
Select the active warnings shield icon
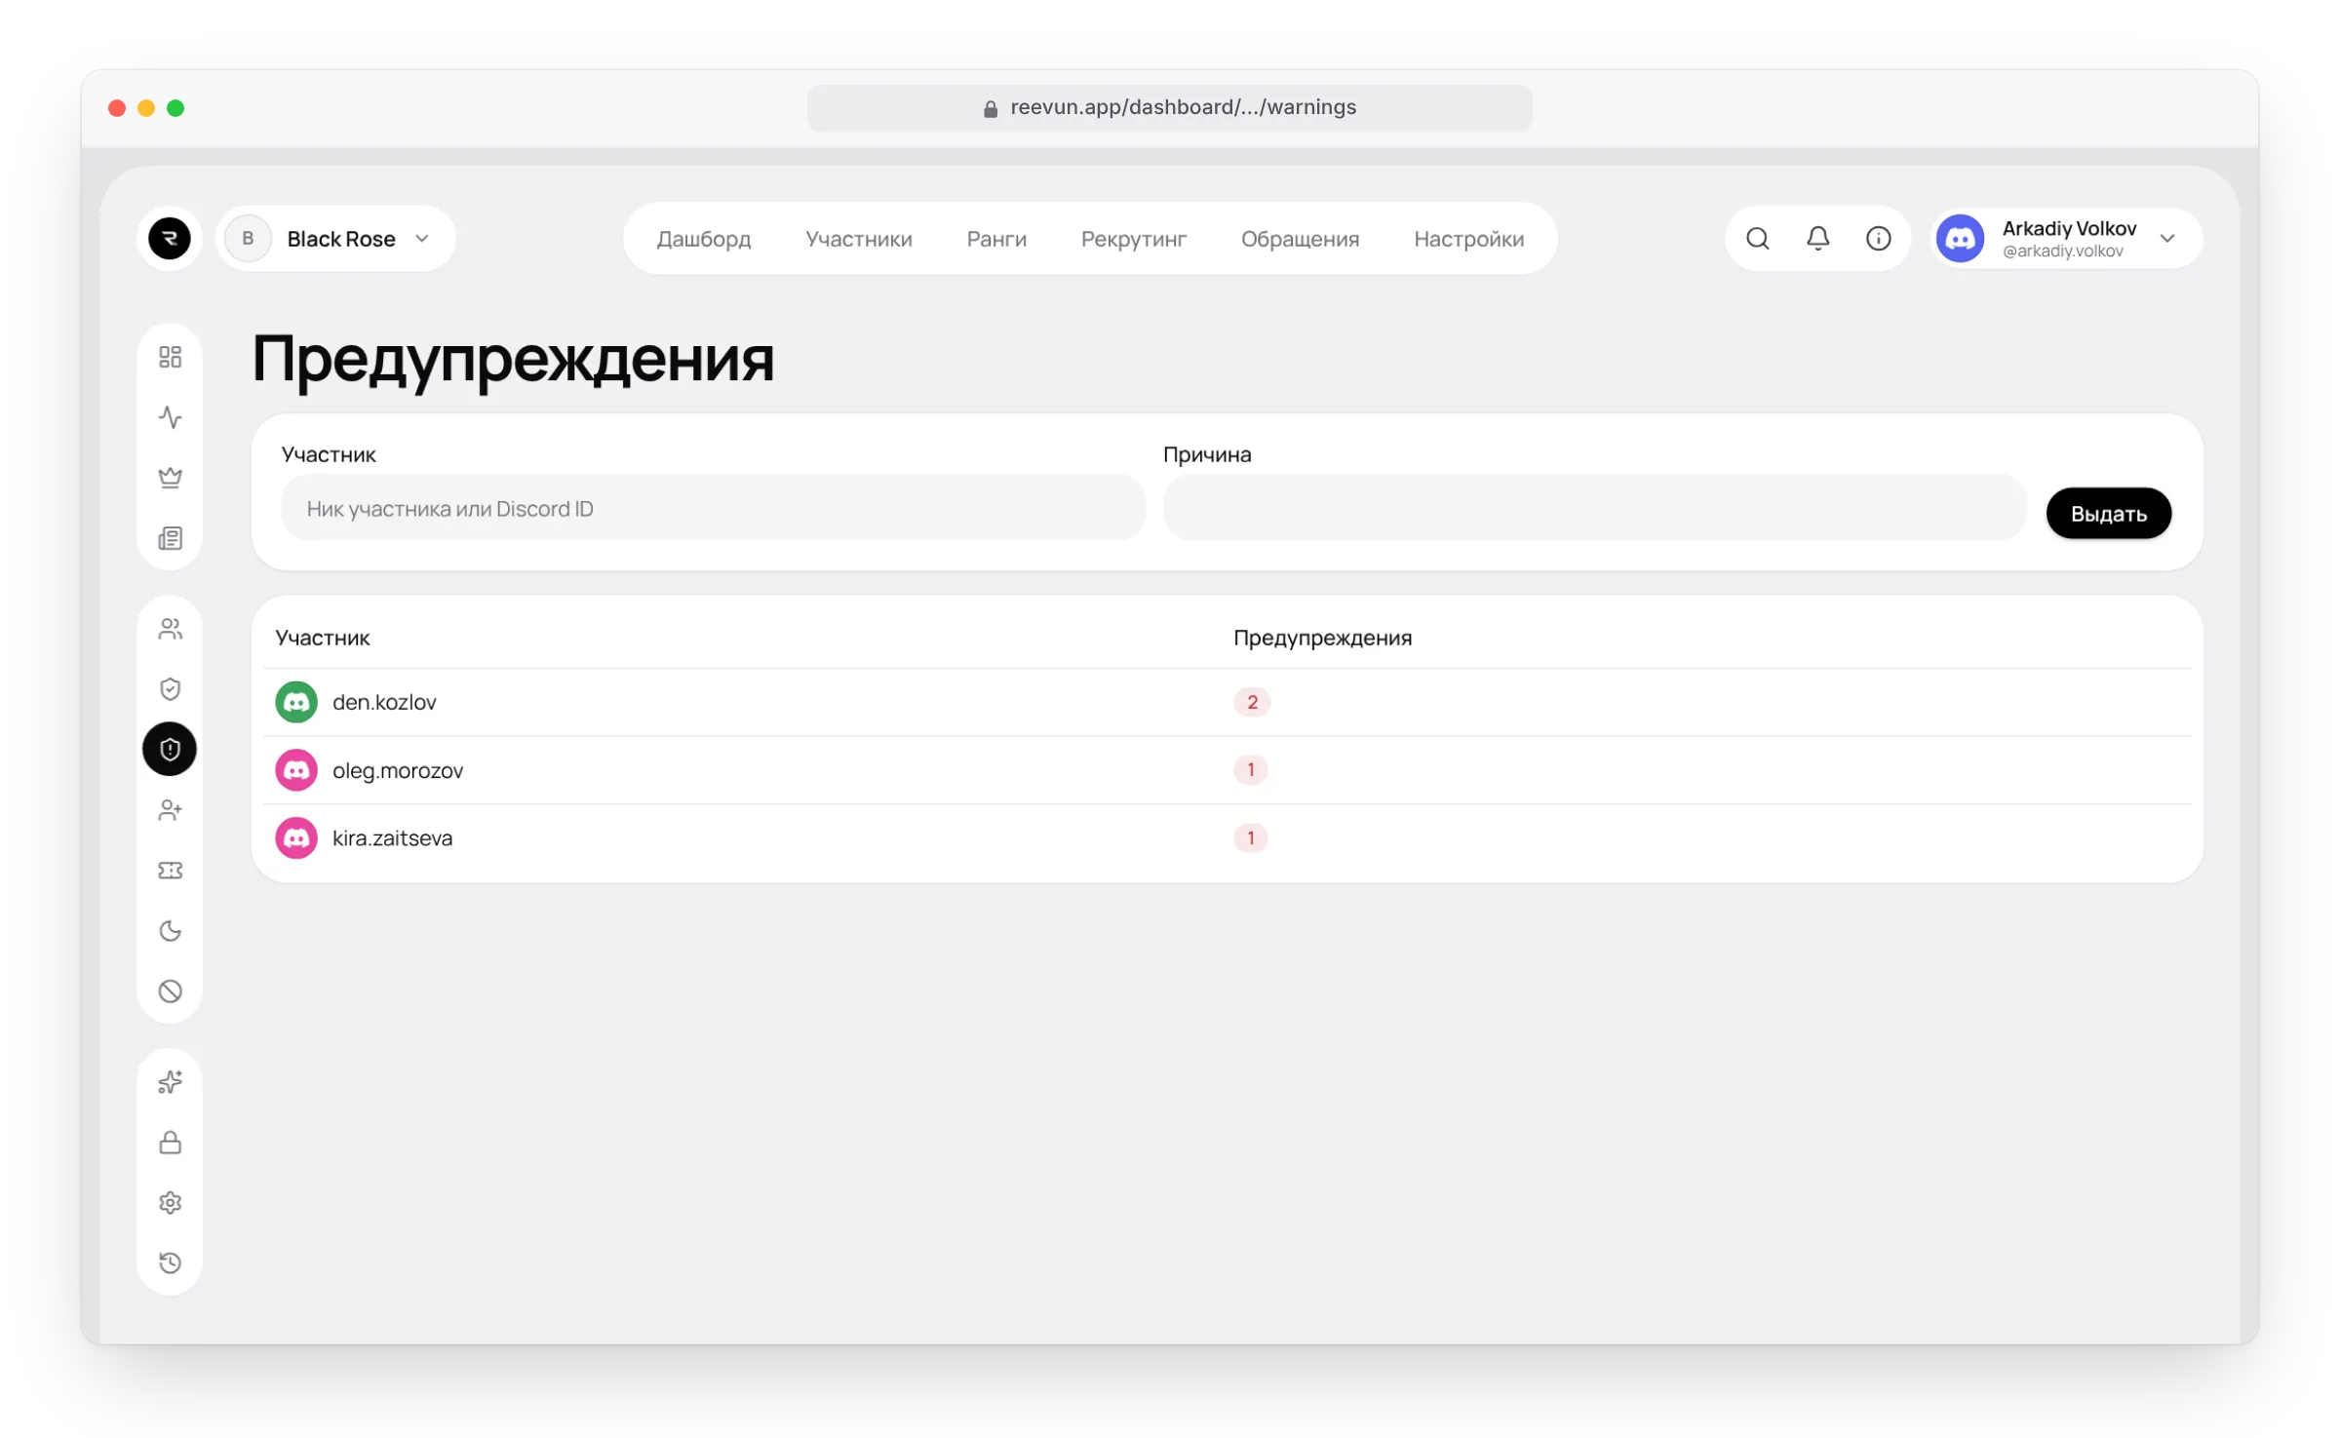click(170, 750)
